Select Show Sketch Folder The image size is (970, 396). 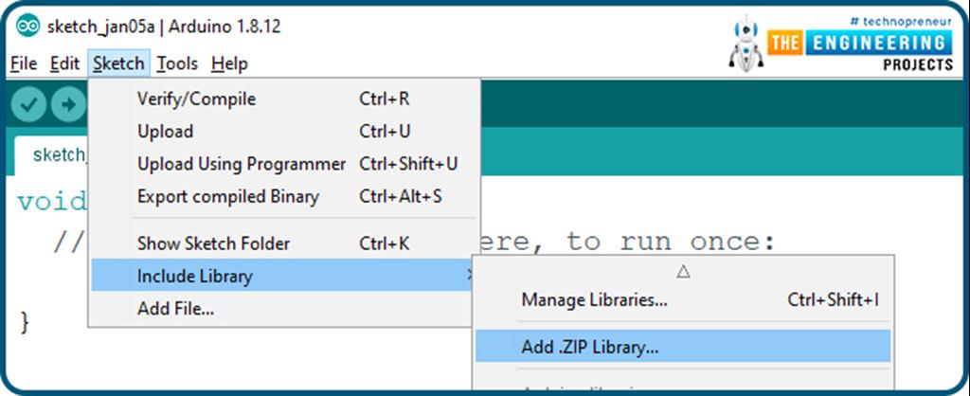(213, 243)
